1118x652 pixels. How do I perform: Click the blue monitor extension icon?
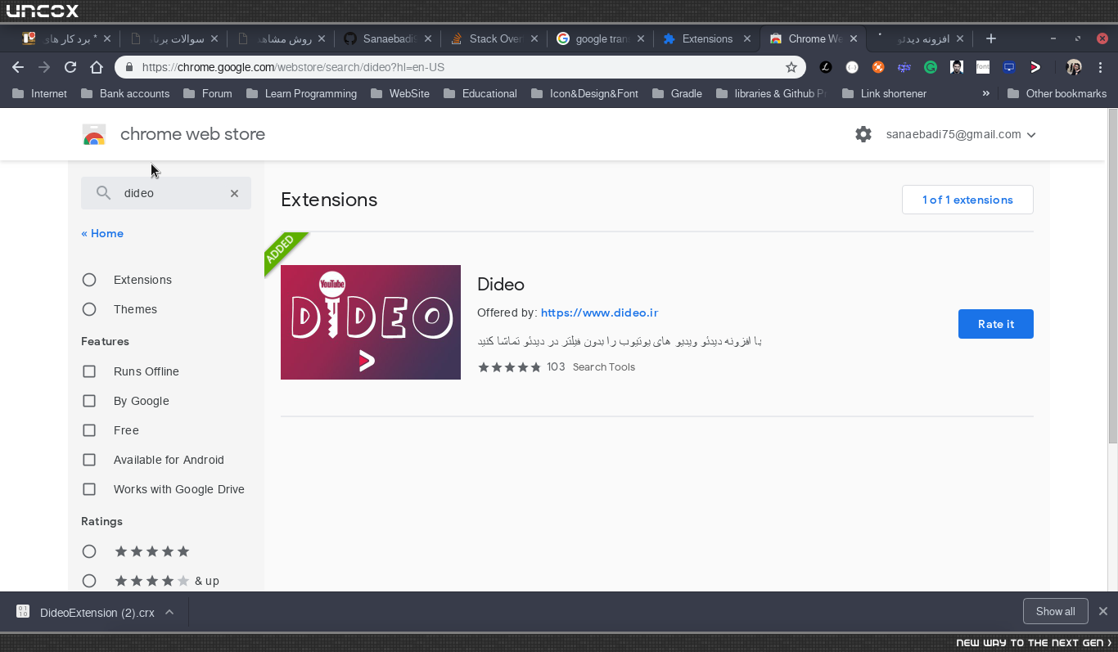[1009, 67]
